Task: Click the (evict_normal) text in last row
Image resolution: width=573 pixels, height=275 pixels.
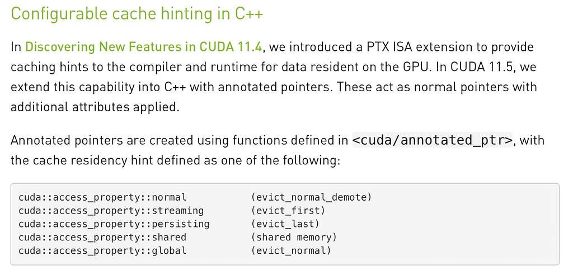Action: (x=290, y=250)
